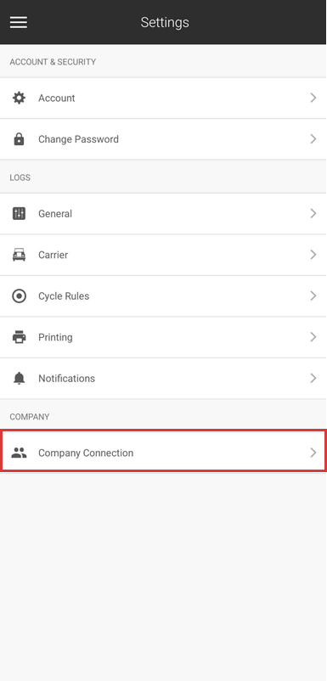Expand the Company Connection row chevron

pyautogui.click(x=313, y=453)
